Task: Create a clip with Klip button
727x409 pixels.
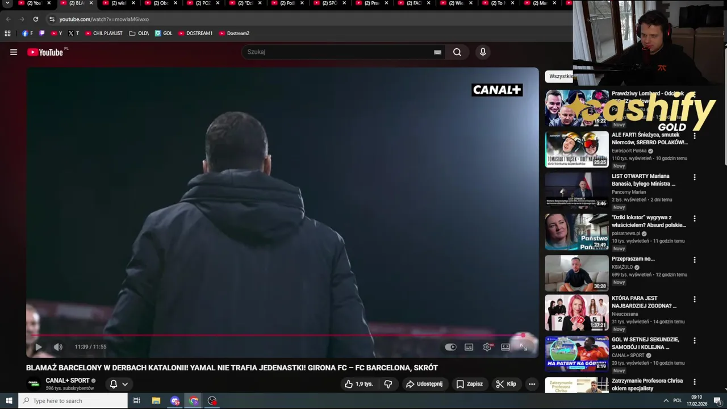Action: coord(506,384)
